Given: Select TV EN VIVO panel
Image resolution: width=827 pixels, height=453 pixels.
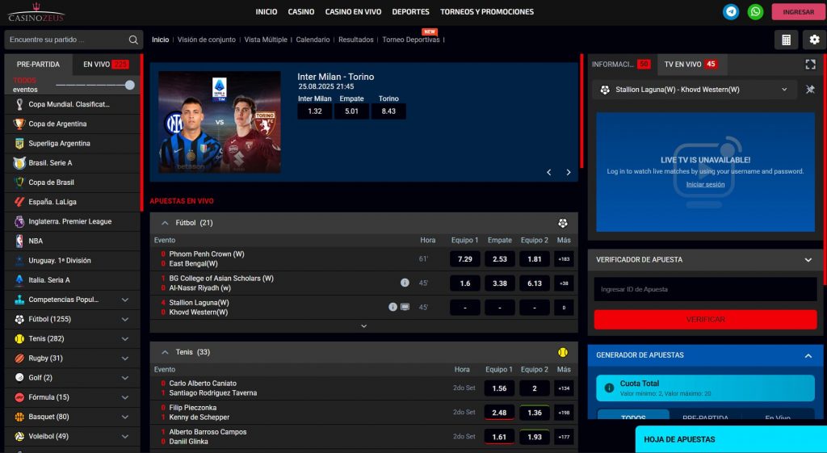Looking at the screenshot, I should pyautogui.click(x=691, y=65).
